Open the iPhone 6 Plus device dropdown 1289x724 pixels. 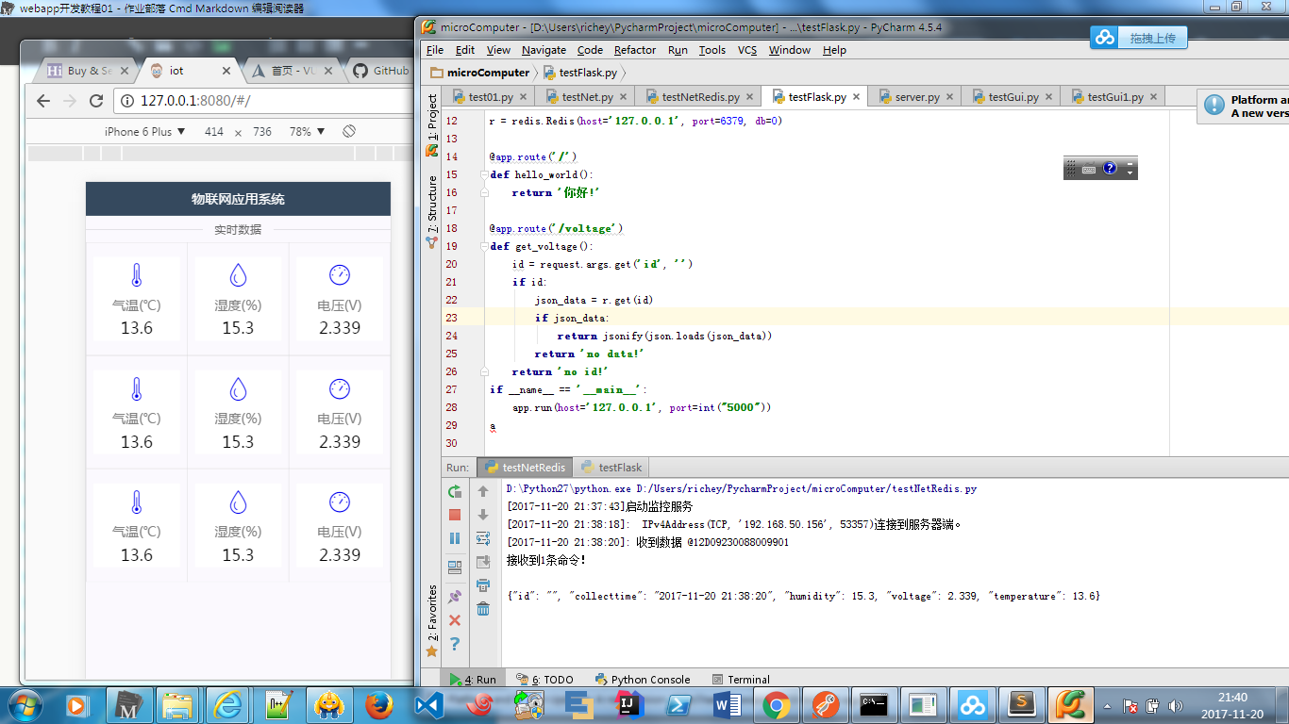(144, 132)
